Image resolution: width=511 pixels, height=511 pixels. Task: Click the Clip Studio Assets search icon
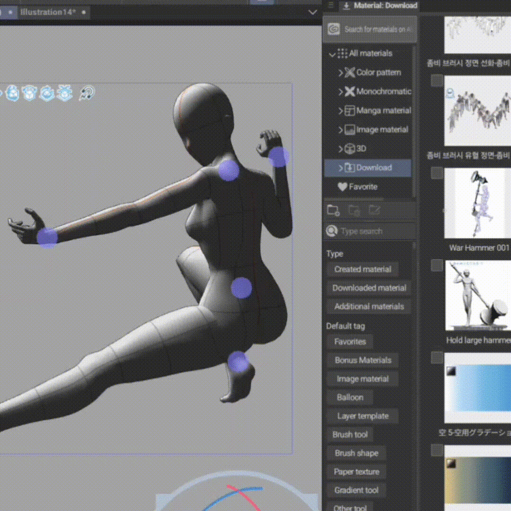point(334,29)
